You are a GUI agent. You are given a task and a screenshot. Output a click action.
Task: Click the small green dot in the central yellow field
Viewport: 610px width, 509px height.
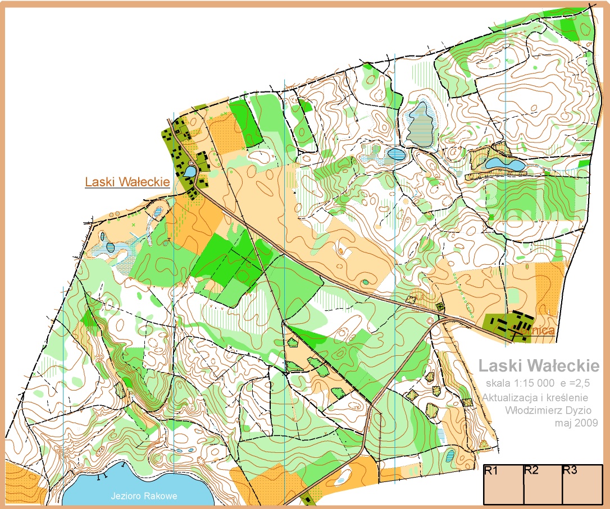[x=366, y=282]
